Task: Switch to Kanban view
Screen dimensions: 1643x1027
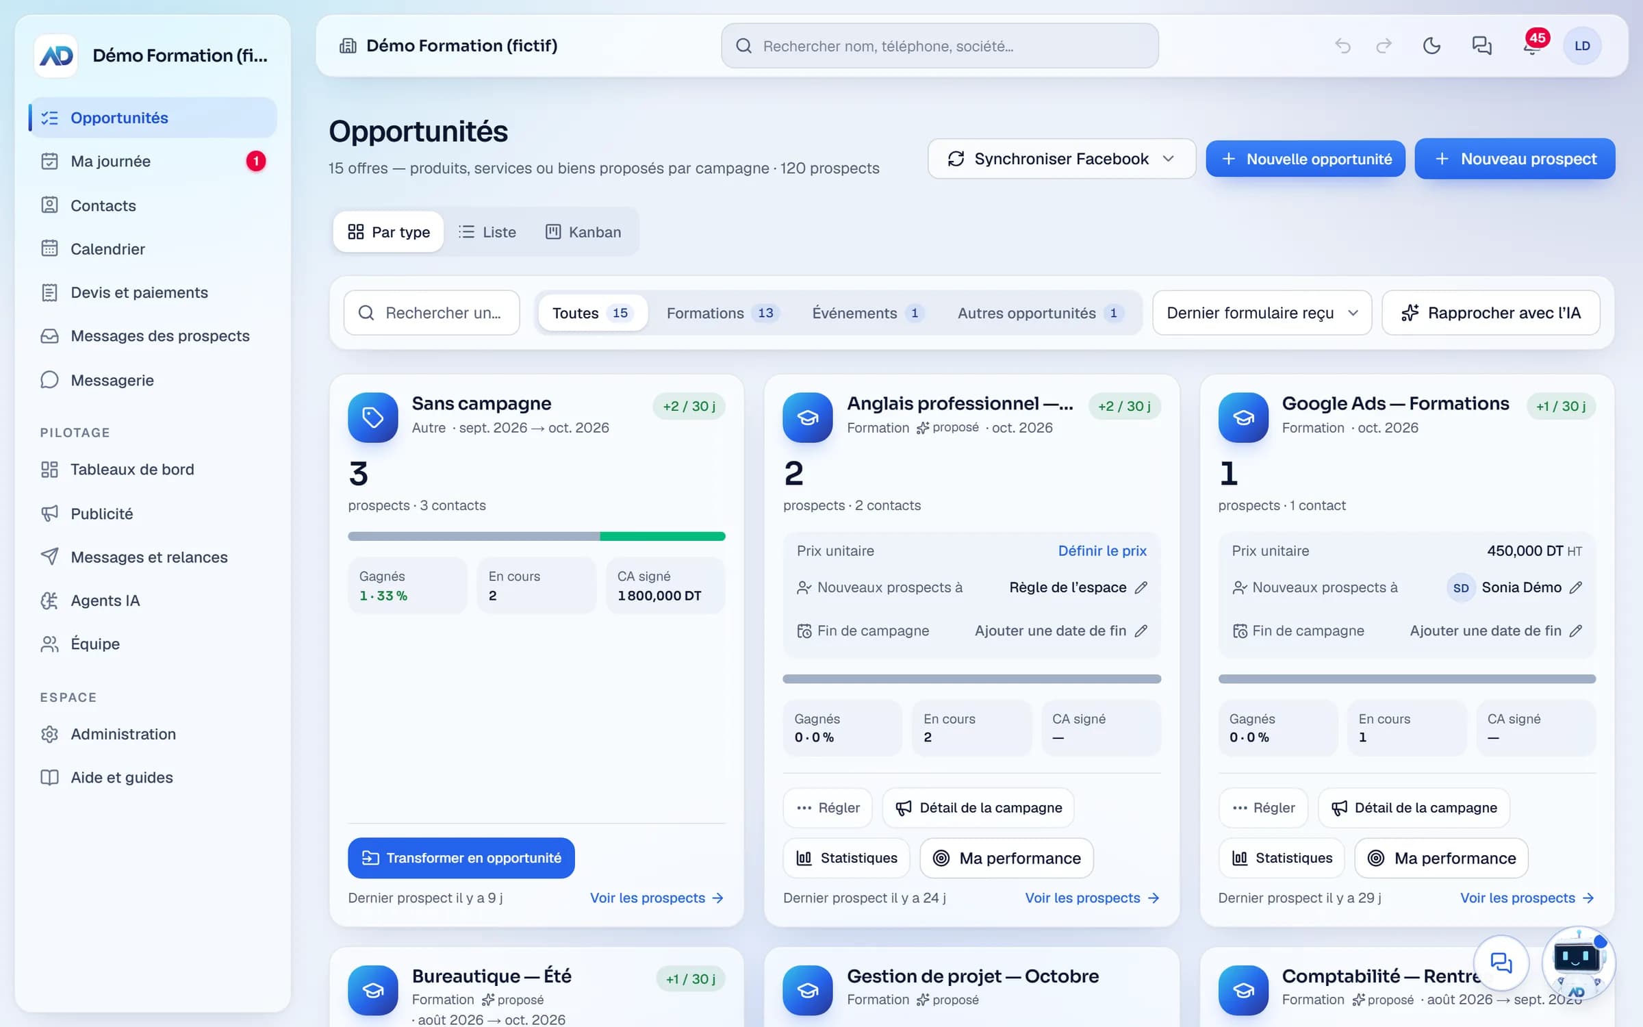Action: [583, 232]
